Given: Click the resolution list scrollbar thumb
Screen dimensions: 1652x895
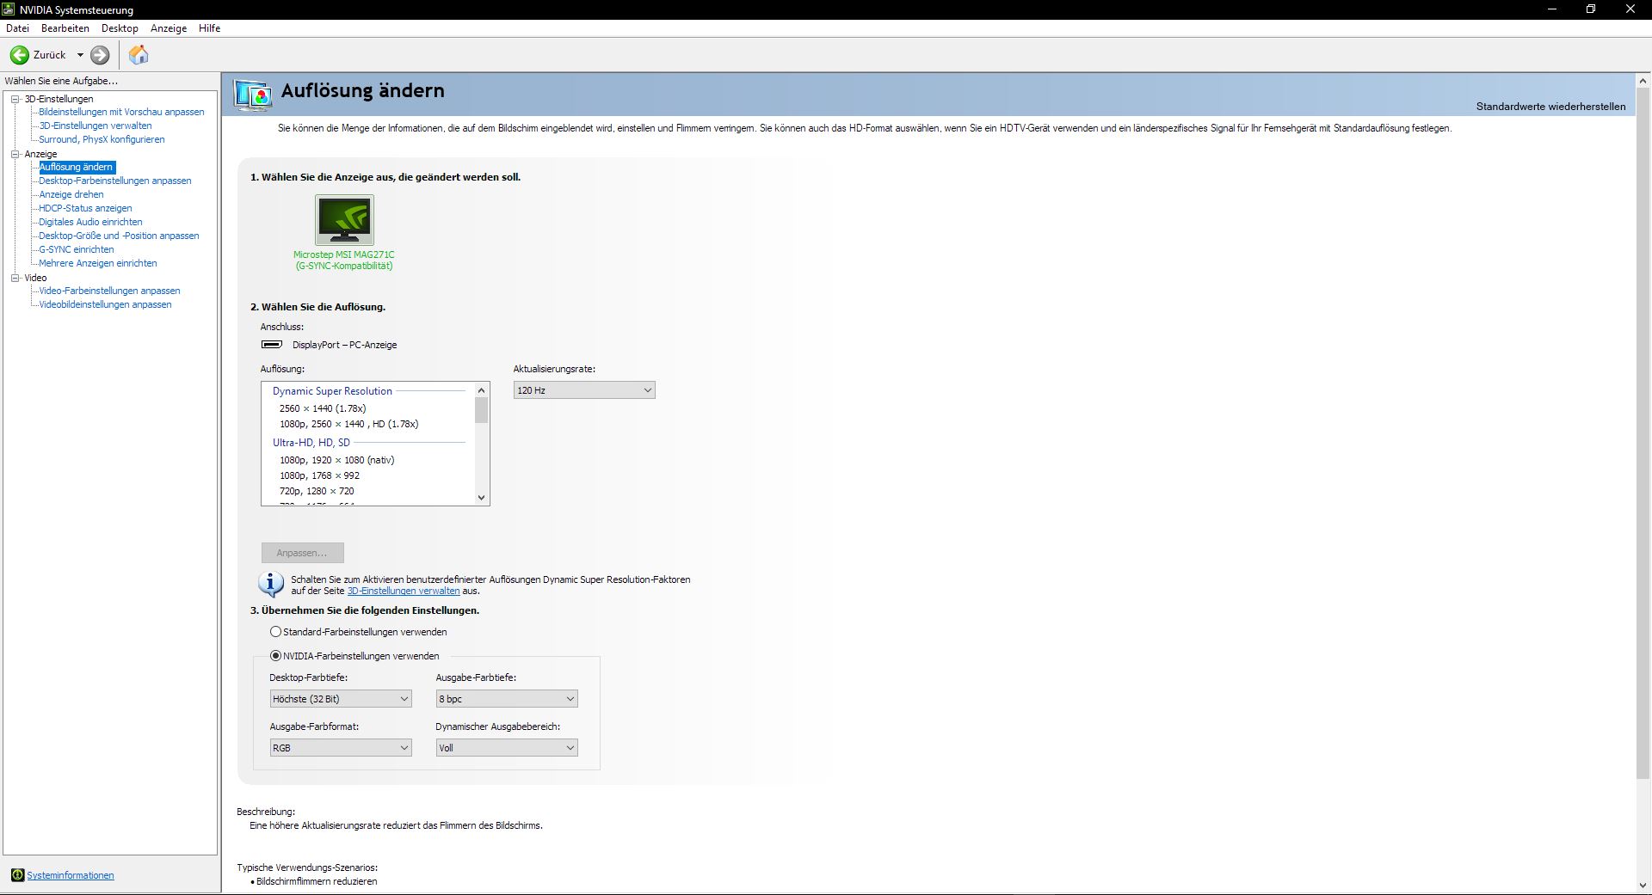Looking at the screenshot, I should [x=481, y=410].
